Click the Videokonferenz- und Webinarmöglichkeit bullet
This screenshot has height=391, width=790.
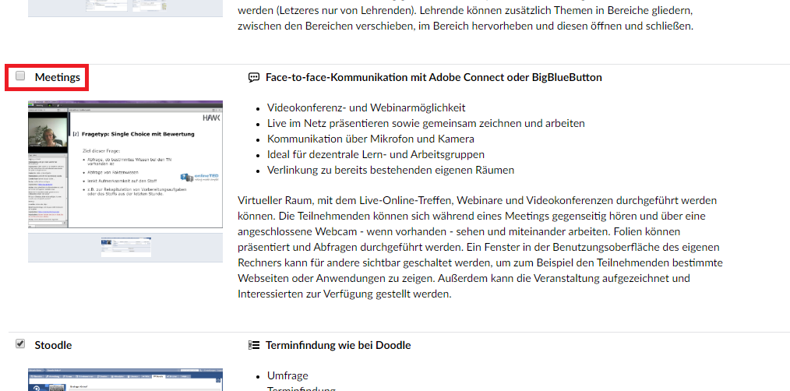[x=366, y=107]
